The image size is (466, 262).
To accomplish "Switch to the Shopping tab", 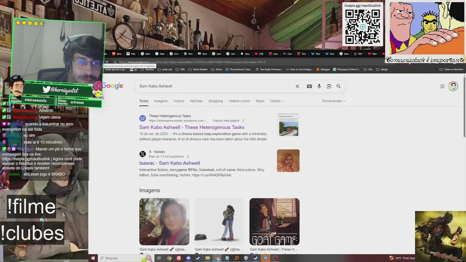I will point(216,101).
